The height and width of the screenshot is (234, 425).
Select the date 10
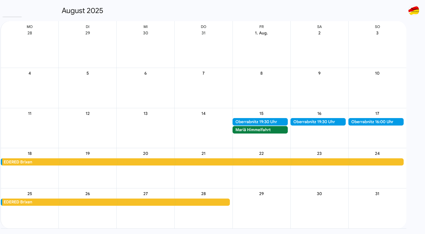pos(377,73)
